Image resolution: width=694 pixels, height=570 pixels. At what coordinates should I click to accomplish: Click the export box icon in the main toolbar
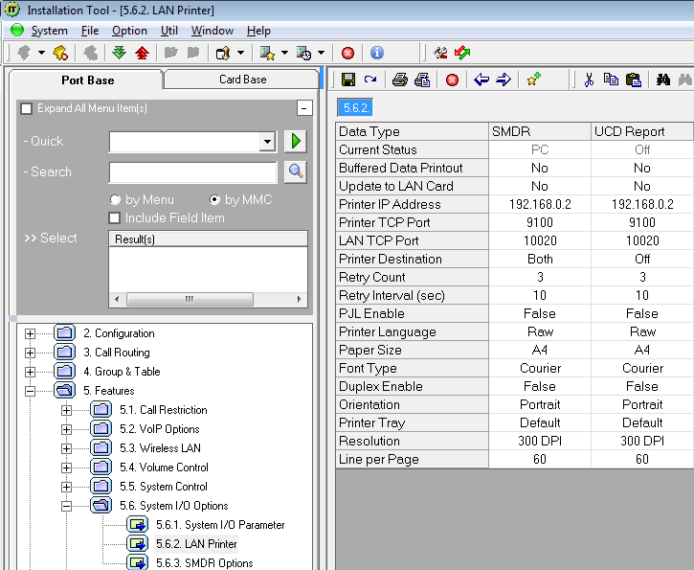(223, 53)
